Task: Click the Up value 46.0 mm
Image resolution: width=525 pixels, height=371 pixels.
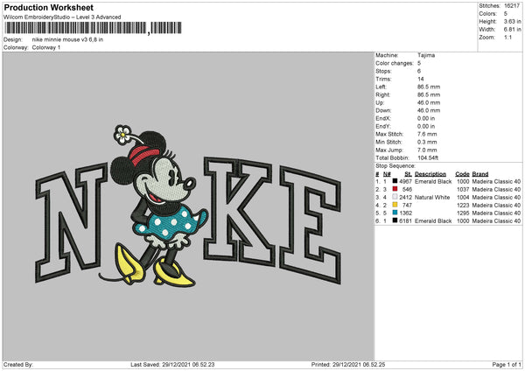Action: coord(429,102)
